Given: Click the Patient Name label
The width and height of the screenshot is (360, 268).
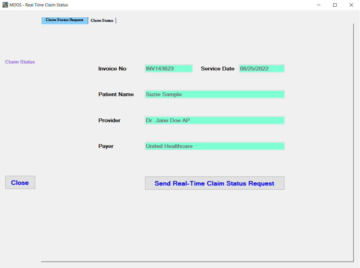Looking at the screenshot, I should [116, 94].
